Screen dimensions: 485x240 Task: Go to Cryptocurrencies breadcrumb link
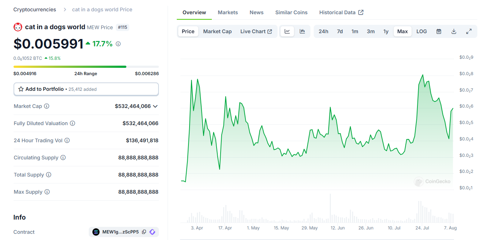click(35, 9)
